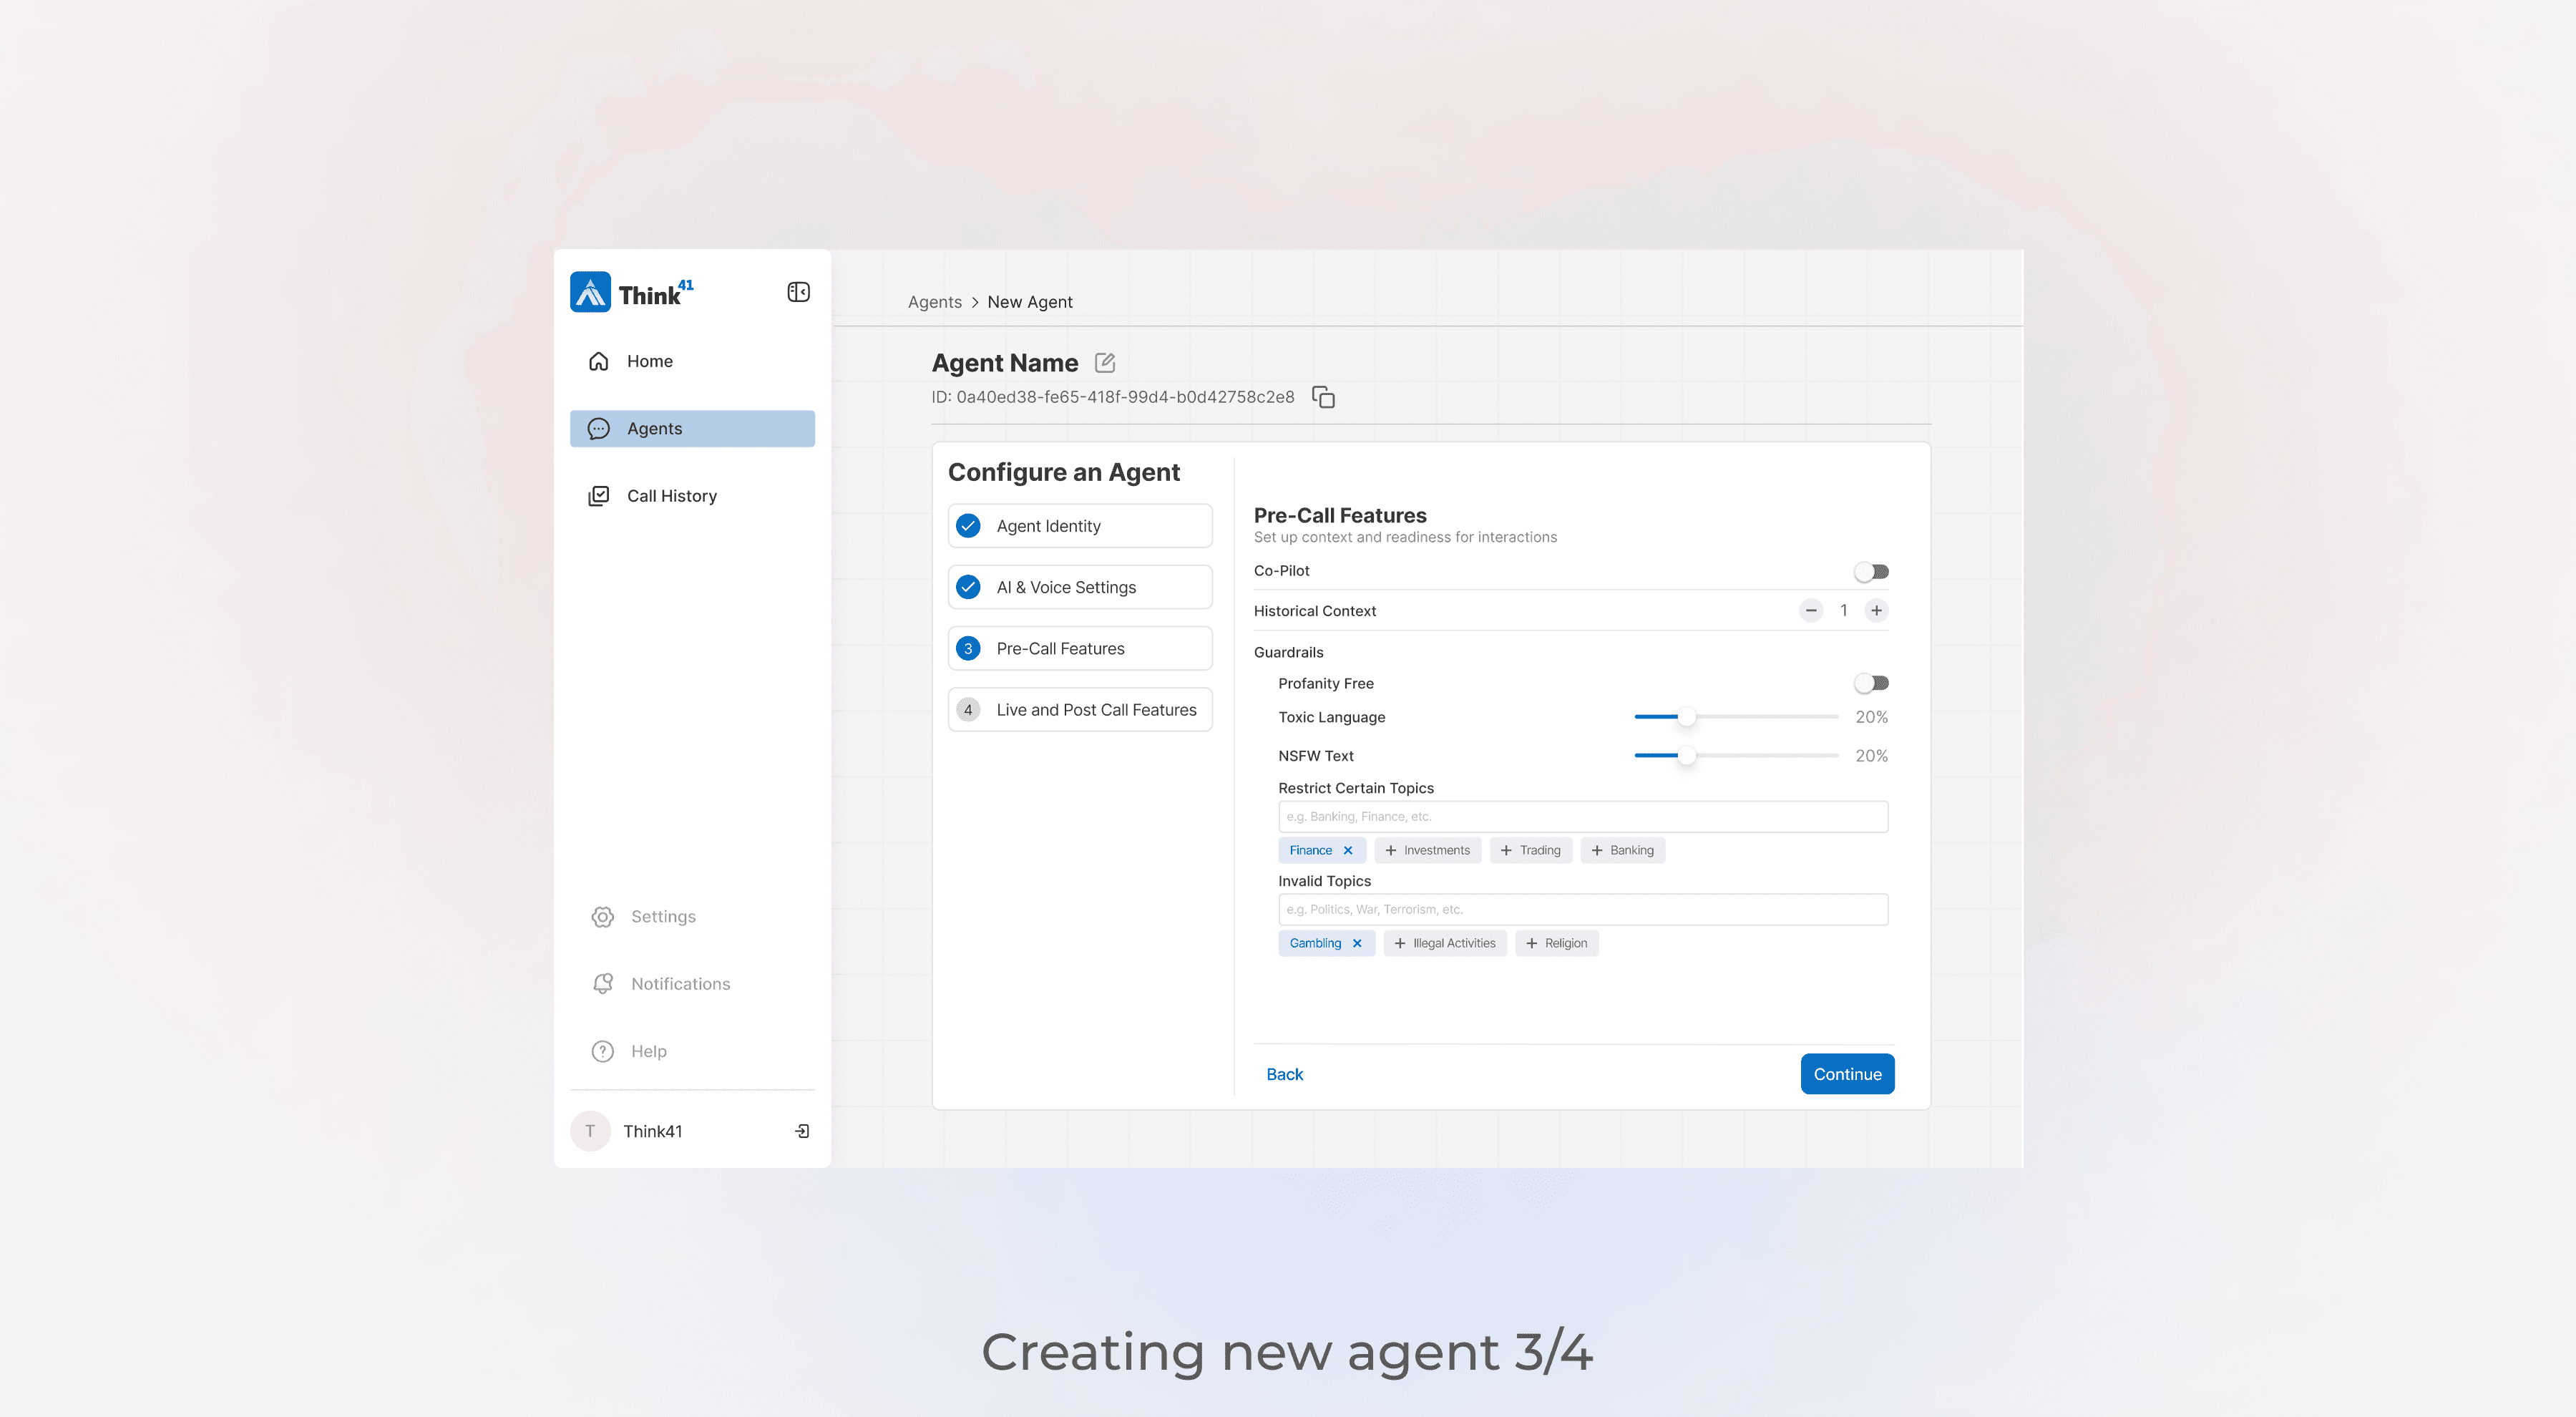Click the Toxic Language slider handle
2576x1417 pixels.
[x=1686, y=717]
